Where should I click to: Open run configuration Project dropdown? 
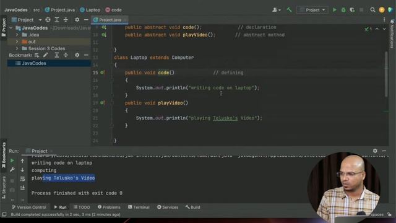[312, 10]
